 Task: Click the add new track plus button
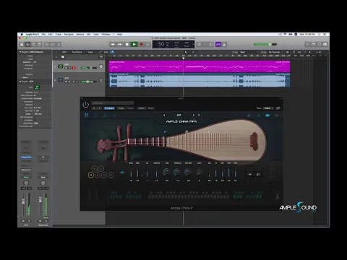point(56,57)
